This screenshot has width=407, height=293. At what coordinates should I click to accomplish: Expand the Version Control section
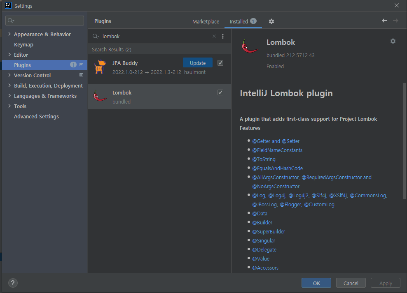pos(9,75)
